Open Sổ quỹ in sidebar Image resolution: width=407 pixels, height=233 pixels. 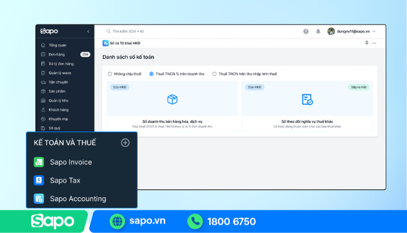pyautogui.click(x=54, y=128)
